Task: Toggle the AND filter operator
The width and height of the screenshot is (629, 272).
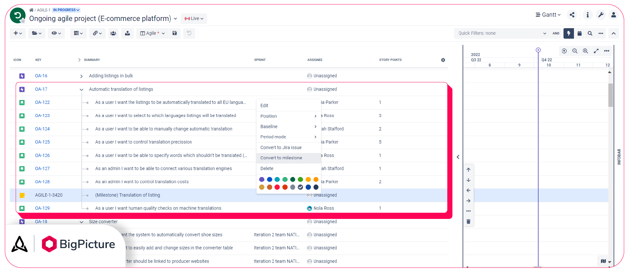Action: [x=556, y=33]
